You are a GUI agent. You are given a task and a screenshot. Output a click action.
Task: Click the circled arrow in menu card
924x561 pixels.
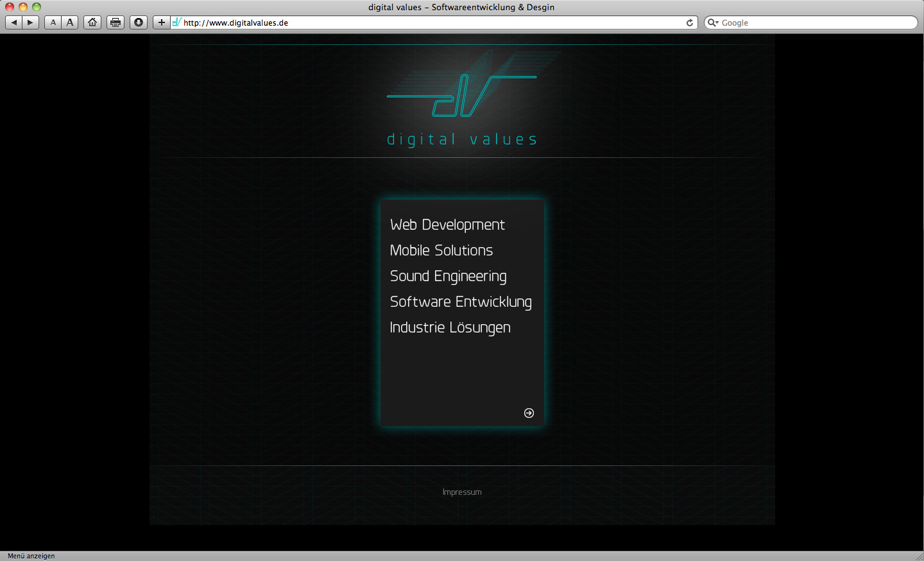point(529,413)
